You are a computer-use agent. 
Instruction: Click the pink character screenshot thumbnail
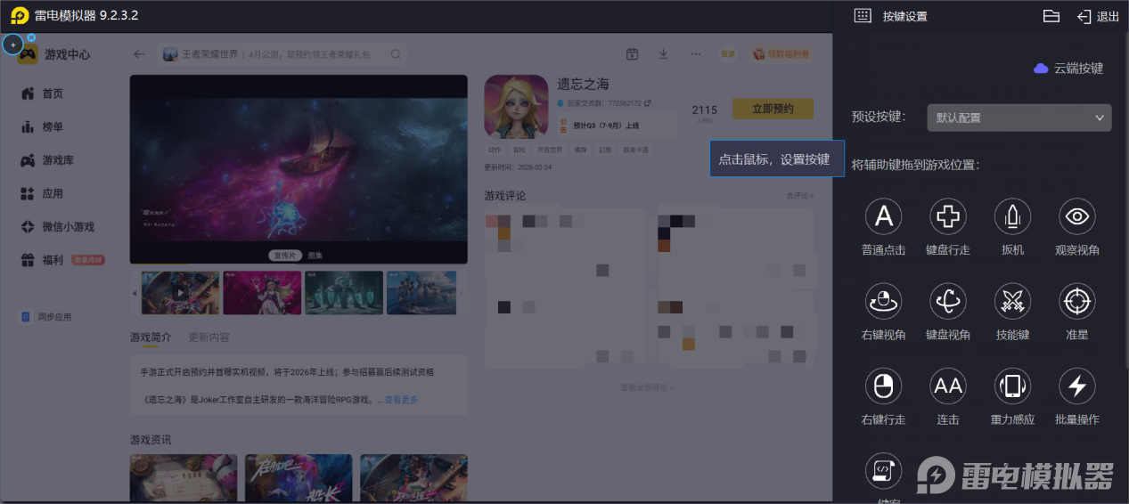262,293
